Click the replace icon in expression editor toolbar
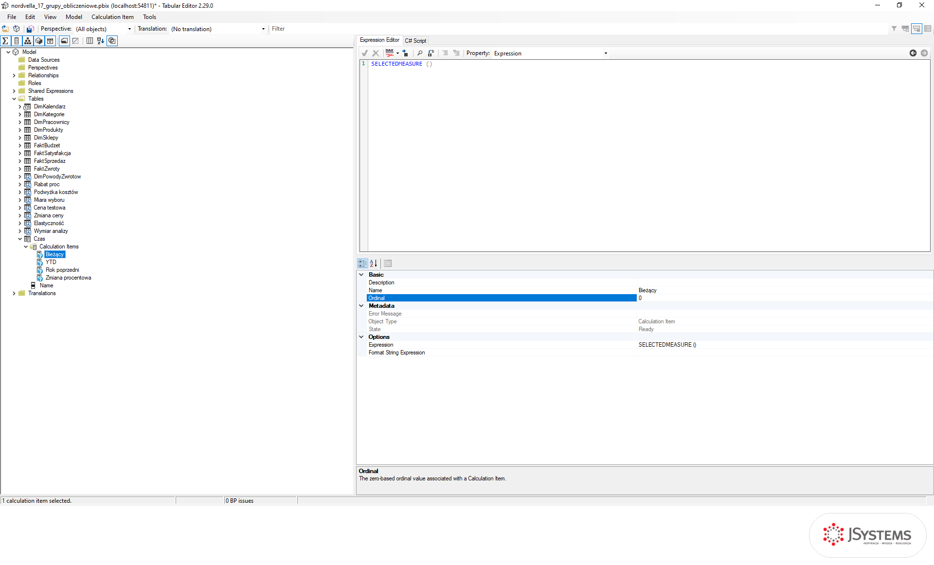Viewport: 934px width, 565px height. click(431, 53)
